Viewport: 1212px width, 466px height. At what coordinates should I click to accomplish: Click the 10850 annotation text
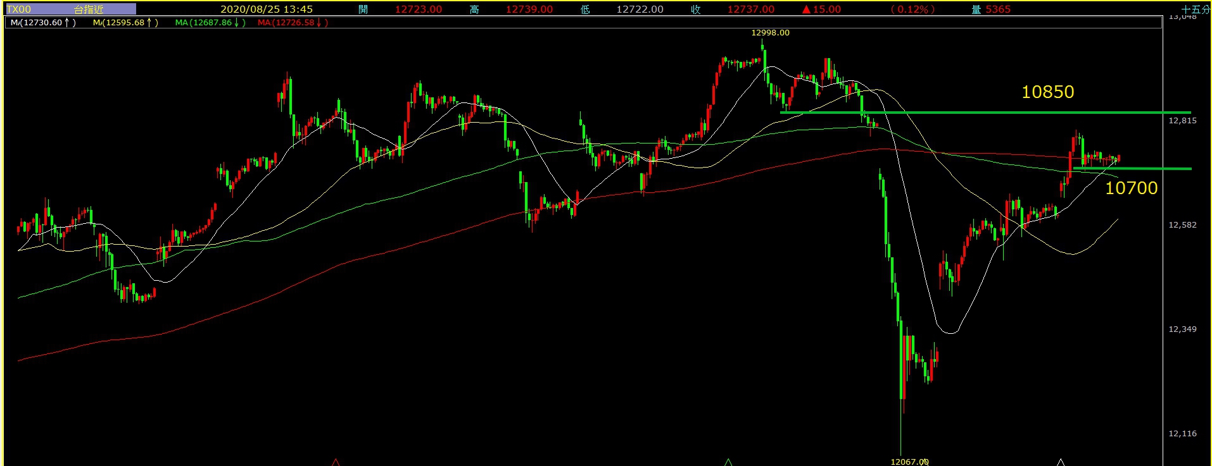1047,92
